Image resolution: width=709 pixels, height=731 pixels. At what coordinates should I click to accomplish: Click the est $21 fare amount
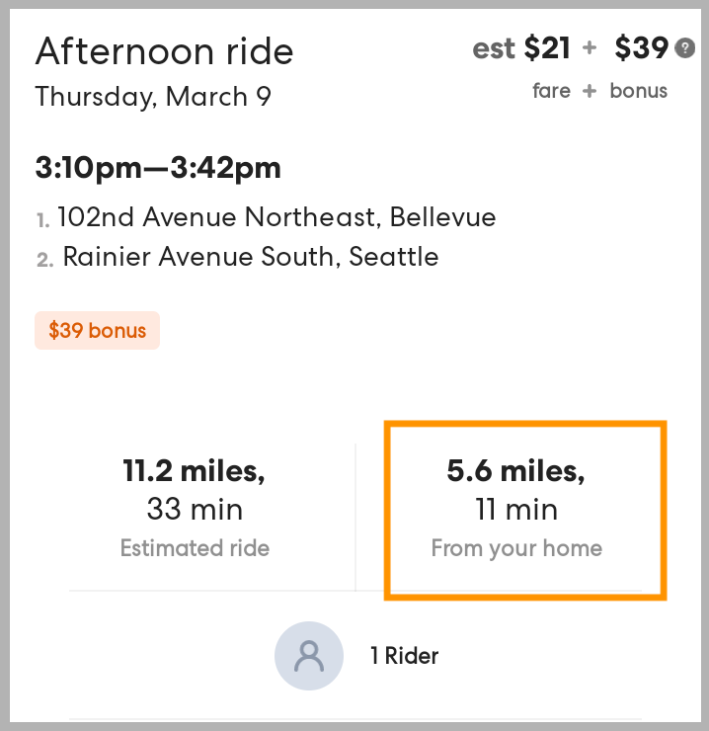click(x=521, y=47)
